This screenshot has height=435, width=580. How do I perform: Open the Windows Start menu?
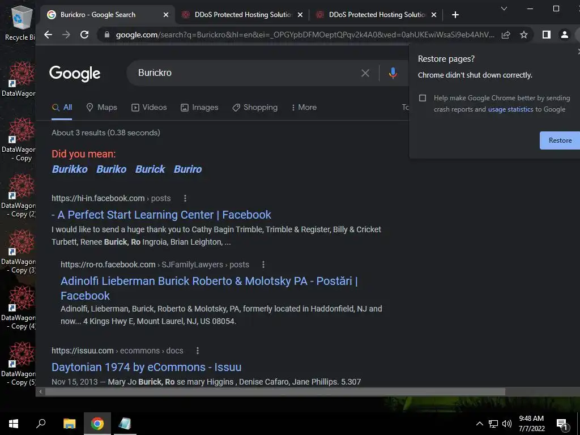pos(14,424)
